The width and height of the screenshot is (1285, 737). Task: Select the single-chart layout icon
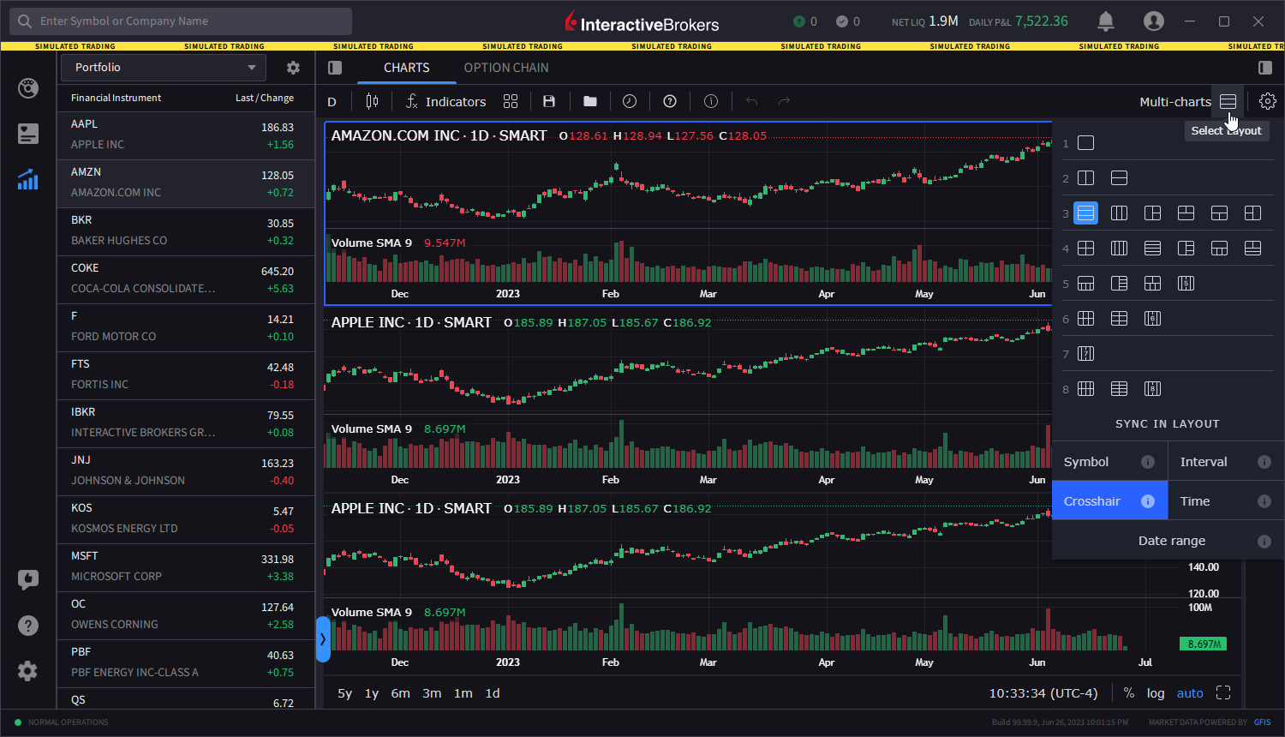[x=1085, y=143]
